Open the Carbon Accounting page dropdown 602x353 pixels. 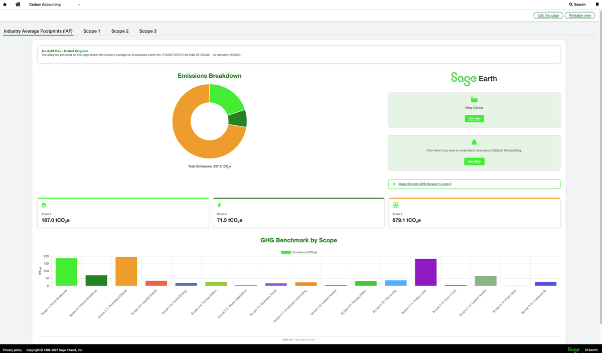(79, 4)
